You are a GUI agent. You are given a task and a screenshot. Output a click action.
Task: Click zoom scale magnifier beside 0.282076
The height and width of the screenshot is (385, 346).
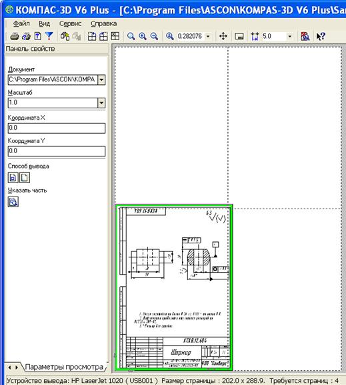point(170,36)
